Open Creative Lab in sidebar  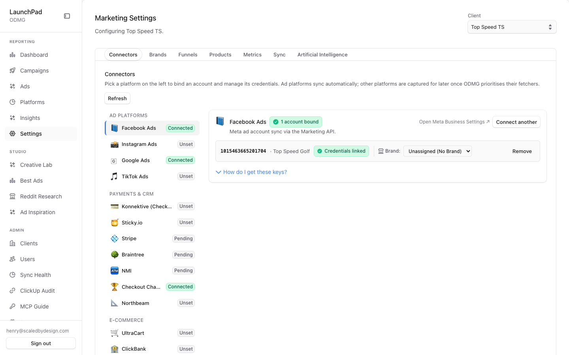tap(41, 165)
